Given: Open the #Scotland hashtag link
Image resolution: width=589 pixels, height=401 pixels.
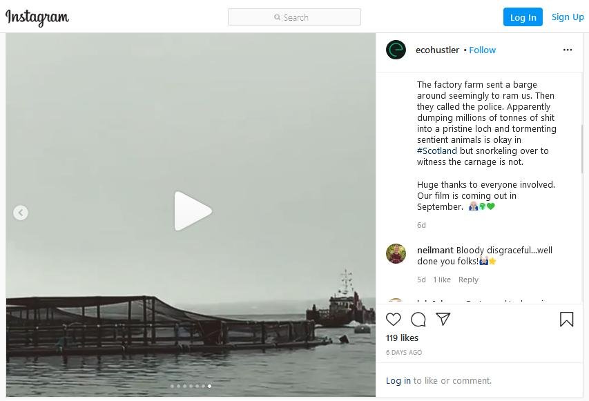Looking at the screenshot, I should pos(438,150).
